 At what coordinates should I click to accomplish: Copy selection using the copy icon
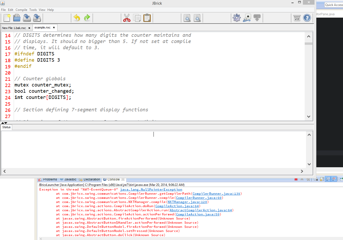(x=137, y=18)
